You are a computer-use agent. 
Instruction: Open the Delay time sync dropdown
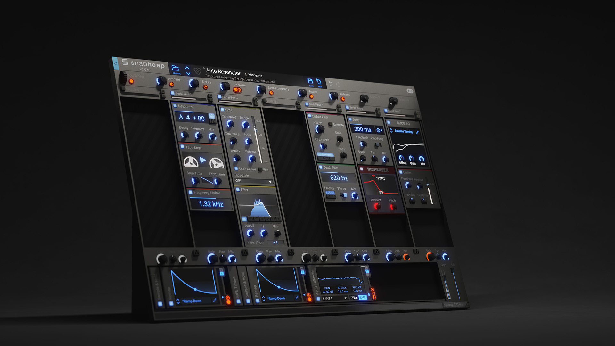(x=380, y=130)
